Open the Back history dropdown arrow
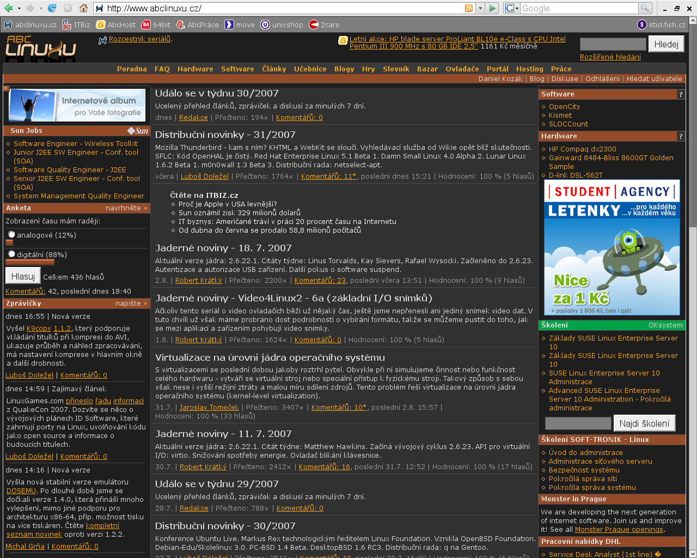The height and width of the screenshot is (558, 697). tap(19, 8)
